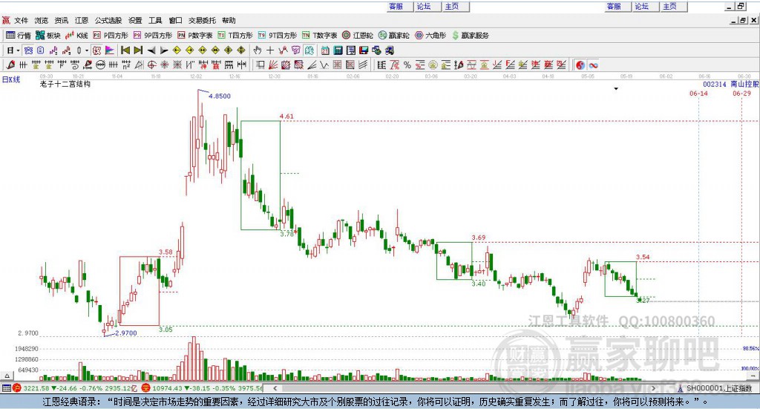Image resolution: width=760 pixels, height=409 pixels.
Task: Jump to last bar with skip-to-end icon
Action: 138,50
